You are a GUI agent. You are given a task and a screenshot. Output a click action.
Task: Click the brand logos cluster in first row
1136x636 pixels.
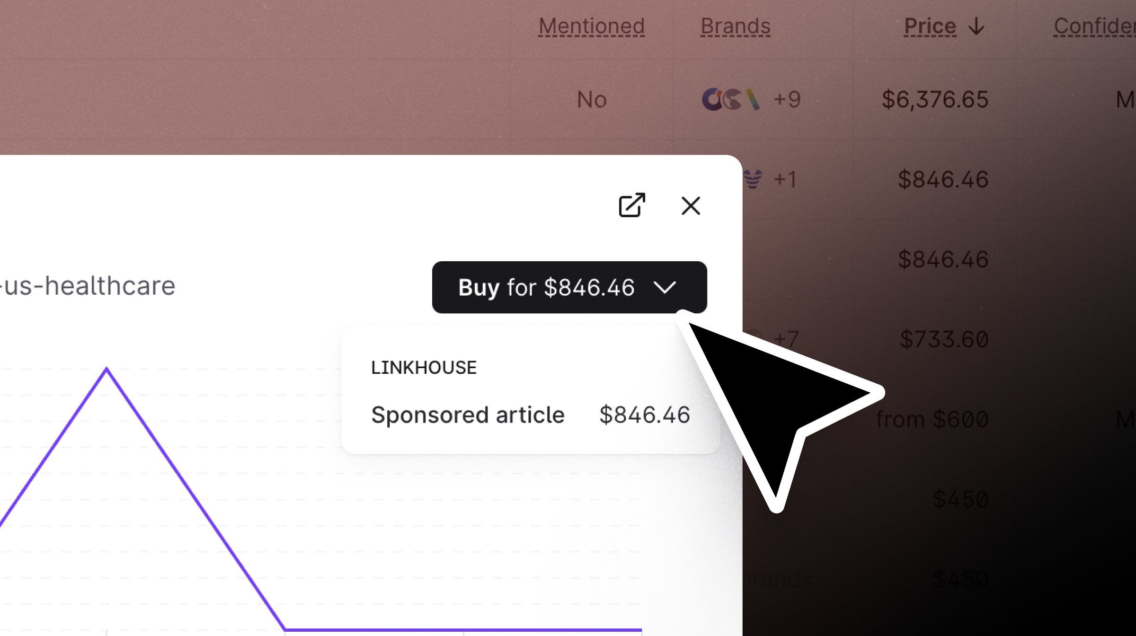click(730, 100)
